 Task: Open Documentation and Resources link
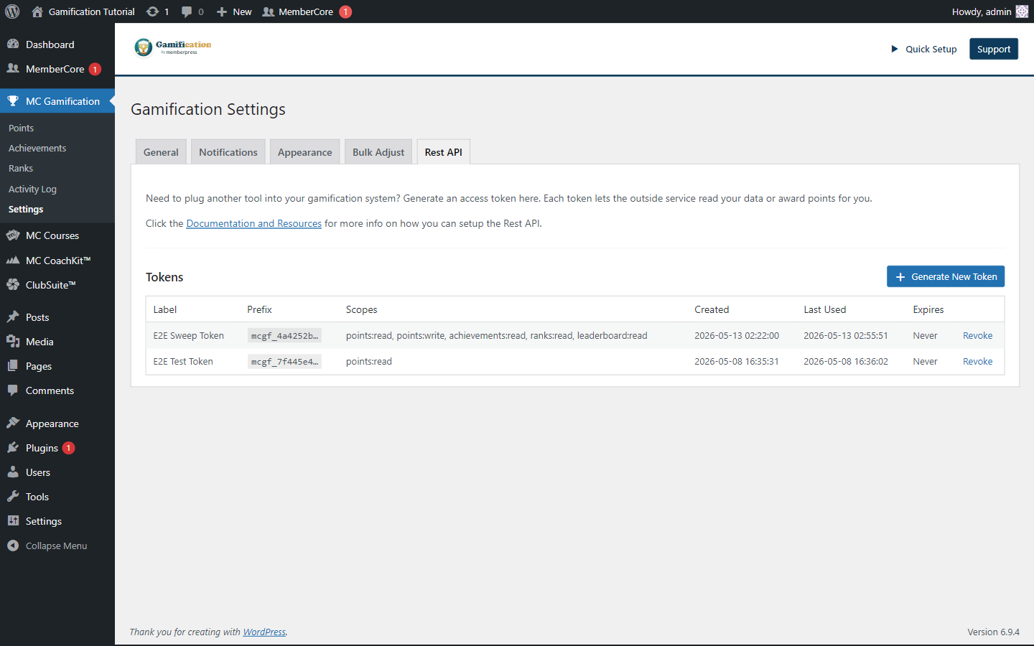[254, 223]
